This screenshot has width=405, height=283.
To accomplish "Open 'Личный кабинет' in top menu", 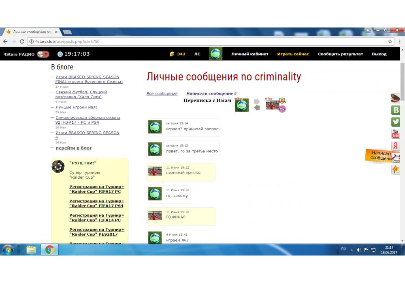I will 249,54.
